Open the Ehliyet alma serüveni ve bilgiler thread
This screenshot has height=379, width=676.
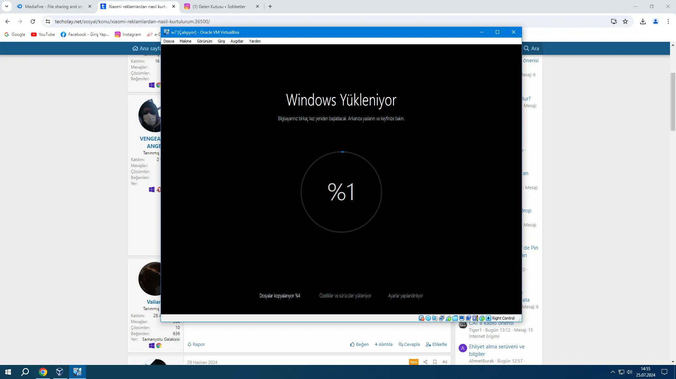point(497,350)
